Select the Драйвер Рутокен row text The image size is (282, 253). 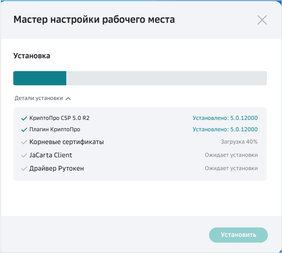point(57,168)
